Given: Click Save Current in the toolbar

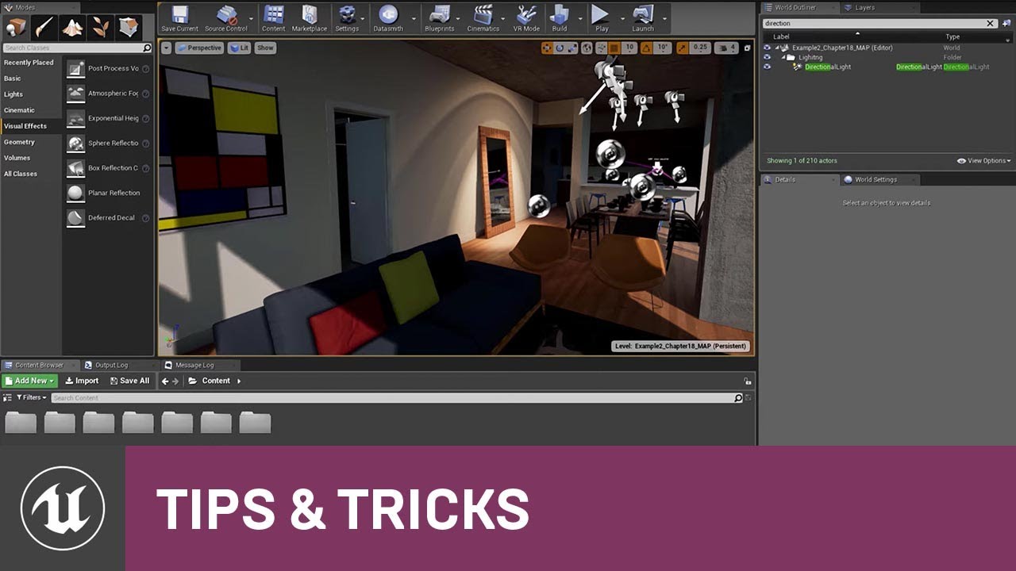Looking at the screenshot, I should tap(180, 18).
